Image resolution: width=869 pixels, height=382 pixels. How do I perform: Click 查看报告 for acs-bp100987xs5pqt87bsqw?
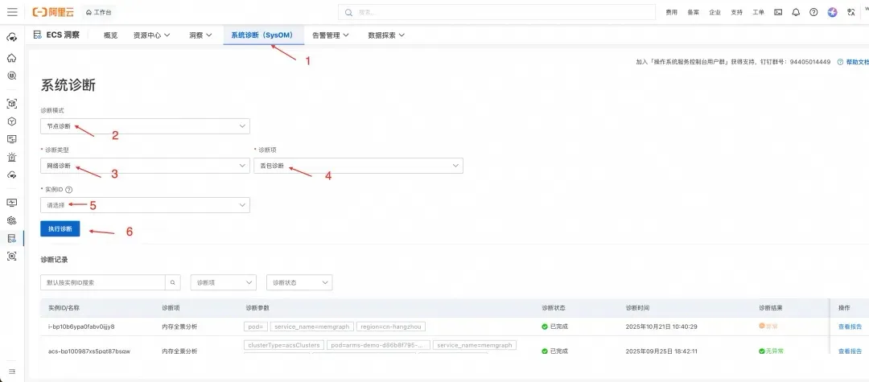point(850,351)
